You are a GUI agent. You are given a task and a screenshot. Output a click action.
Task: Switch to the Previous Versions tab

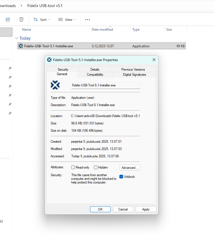point(133,70)
